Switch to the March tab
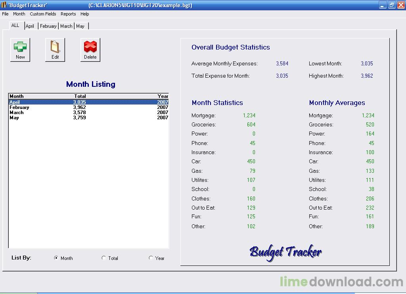This screenshot has width=406, height=294. click(66, 26)
